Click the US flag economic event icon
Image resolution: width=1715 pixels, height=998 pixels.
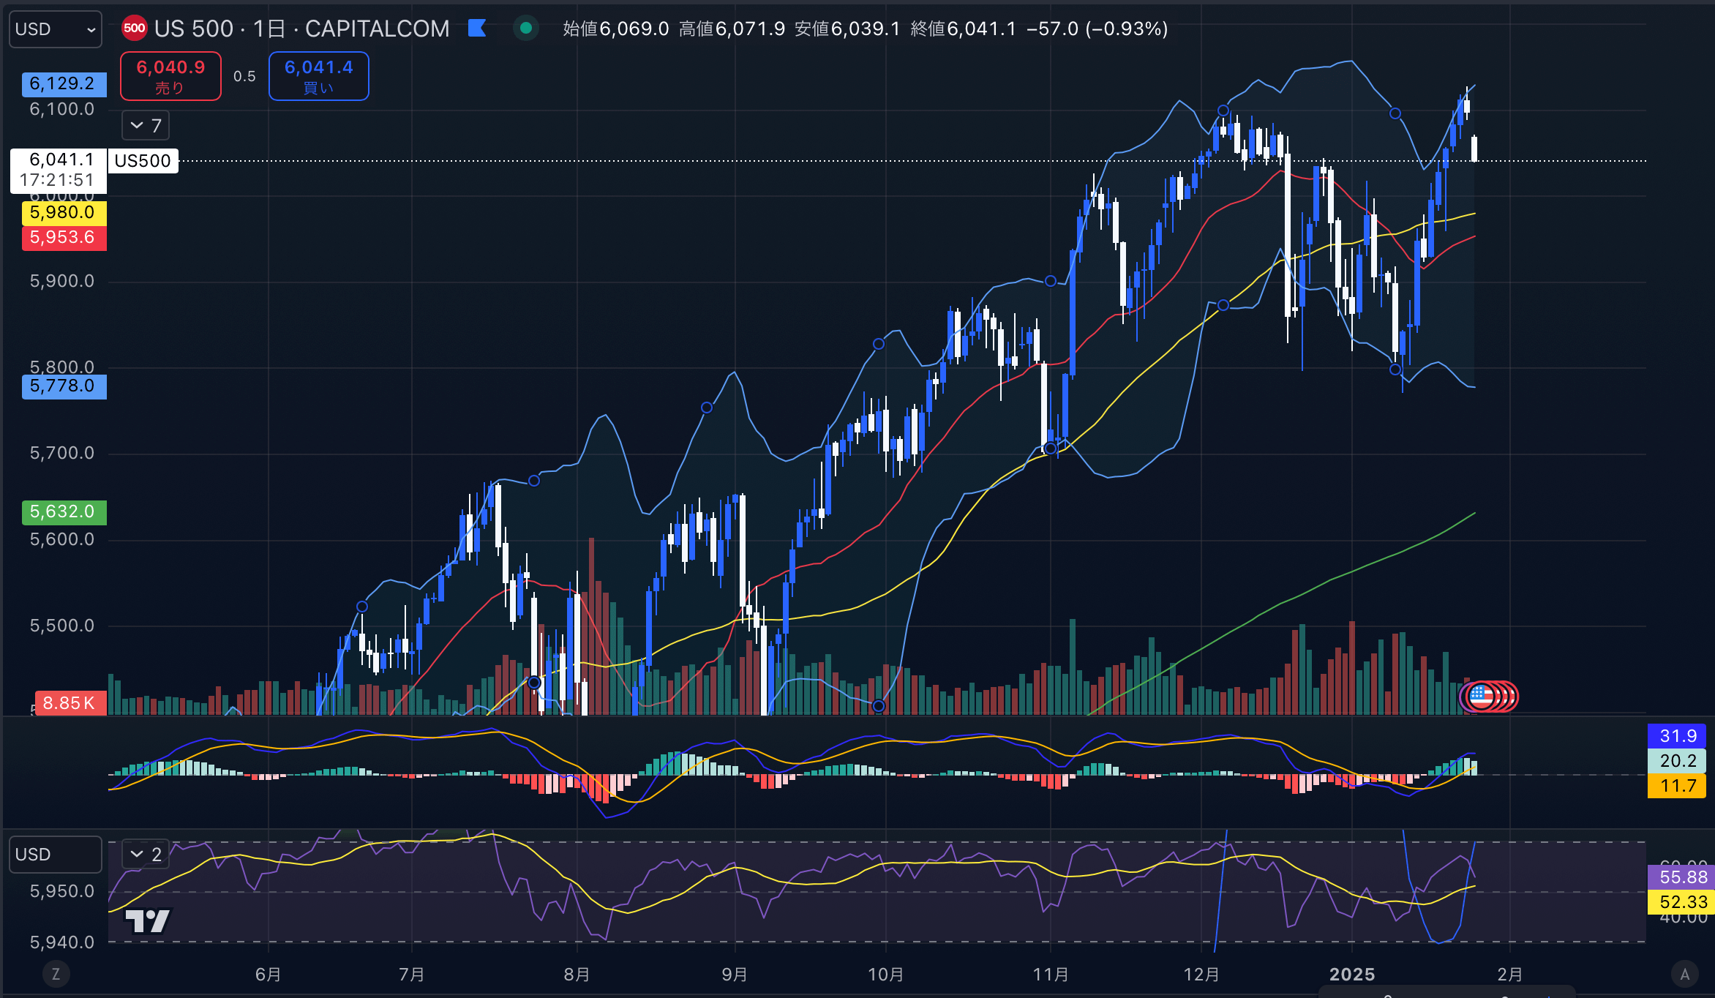[1481, 697]
